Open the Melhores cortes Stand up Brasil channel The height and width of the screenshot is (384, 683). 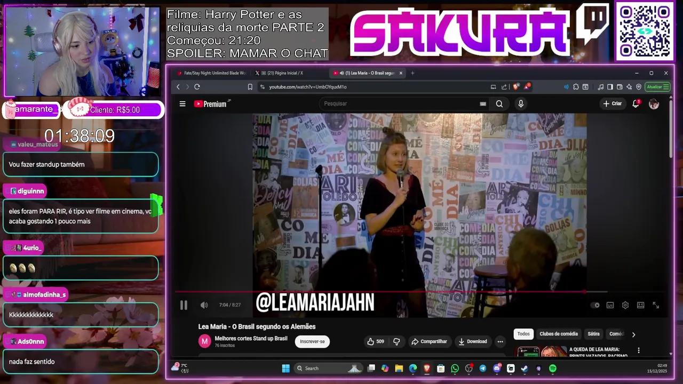click(x=251, y=339)
